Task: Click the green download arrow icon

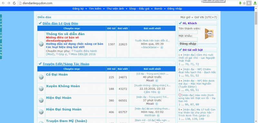Action: coord(255,3)
